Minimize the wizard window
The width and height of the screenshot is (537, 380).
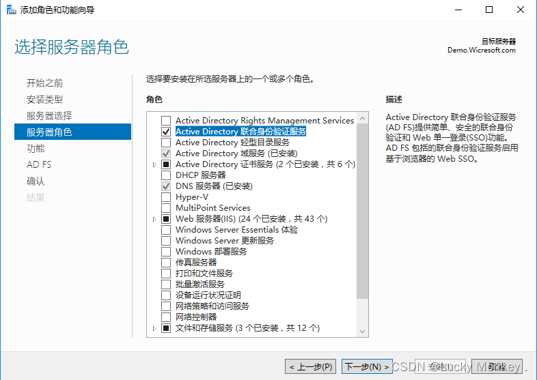(x=458, y=10)
